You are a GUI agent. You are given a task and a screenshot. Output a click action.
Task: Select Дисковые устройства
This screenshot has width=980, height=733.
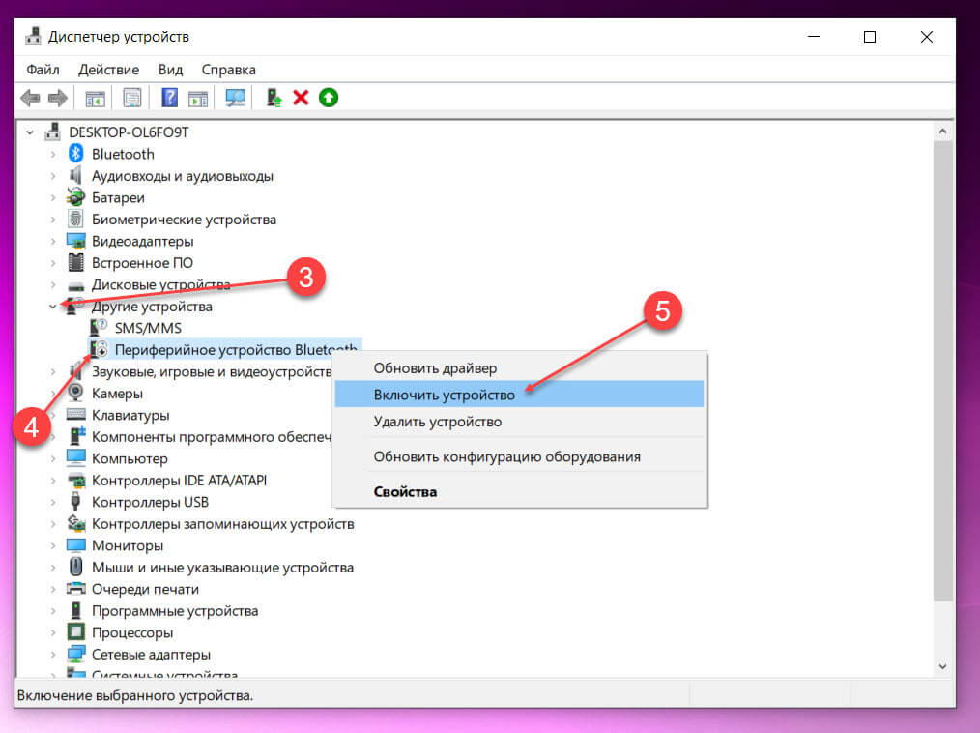coord(160,284)
